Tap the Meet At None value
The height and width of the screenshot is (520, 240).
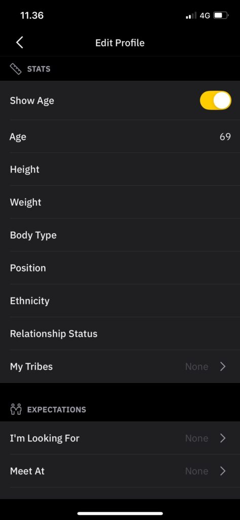point(196,471)
